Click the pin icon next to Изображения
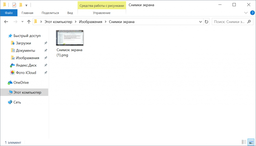256x146 pixels. point(46,58)
